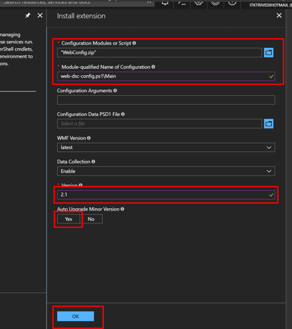The height and width of the screenshot is (329, 292).
Task: Open the Data Collection dropdown
Action: coord(166,171)
